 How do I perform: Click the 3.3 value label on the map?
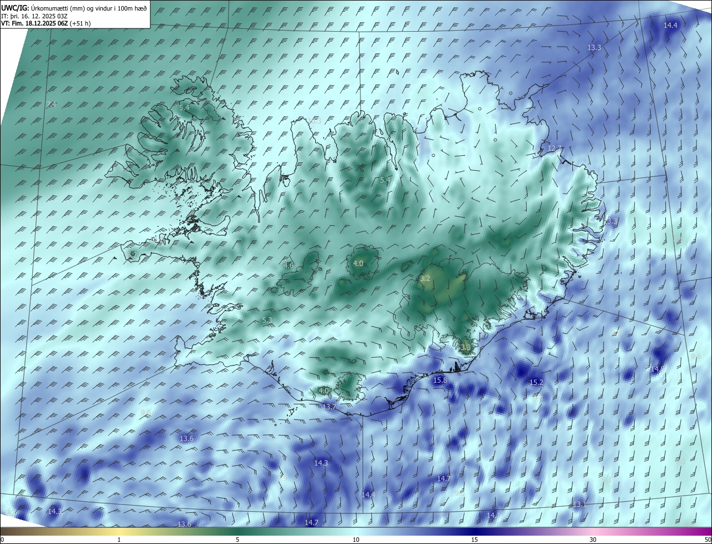tap(466, 348)
